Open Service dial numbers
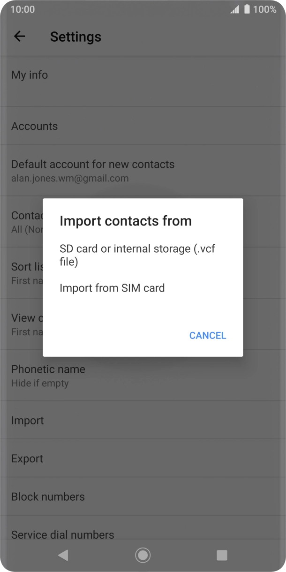The height and width of the screenshot is (572, 286). click(x=62, y=534)
